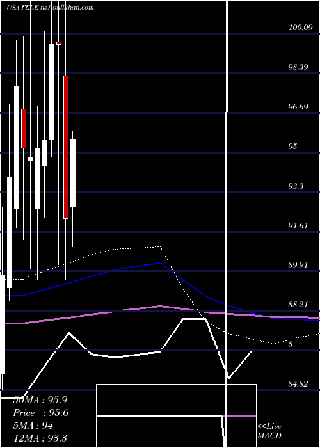Click the 98.39 price axis label
320x448 pixels.
(x=298, y=67)
